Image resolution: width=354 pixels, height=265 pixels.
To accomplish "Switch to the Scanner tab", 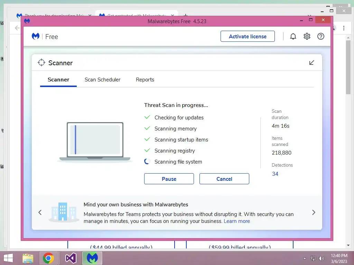I will pos(58,80).
